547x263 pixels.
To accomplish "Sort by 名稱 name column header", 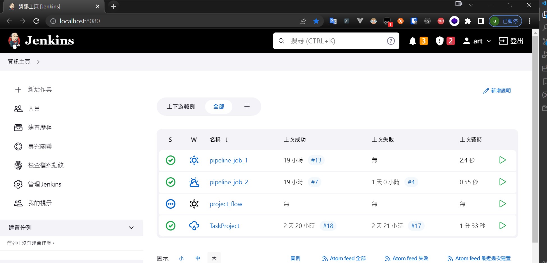I will (219, 140).
